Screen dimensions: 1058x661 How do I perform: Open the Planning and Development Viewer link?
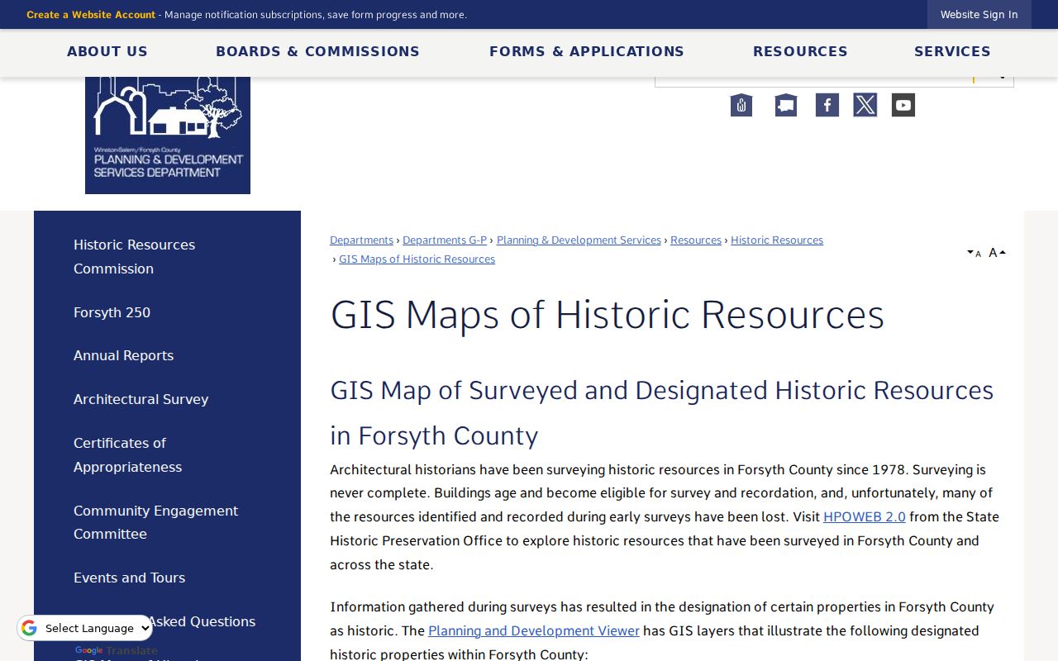pyautogui.click(x=534, y=631)
